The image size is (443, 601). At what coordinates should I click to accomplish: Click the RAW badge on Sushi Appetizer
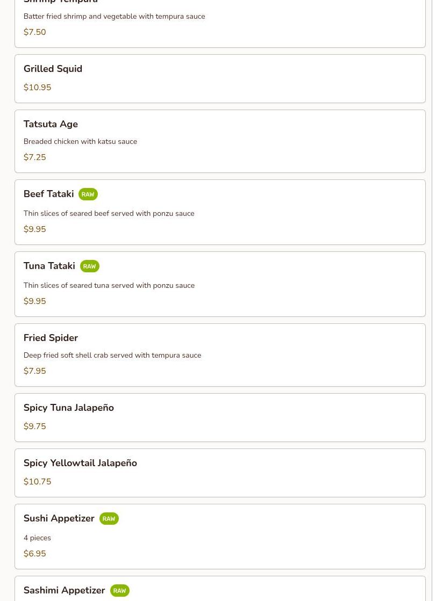(x=109, y=519)
